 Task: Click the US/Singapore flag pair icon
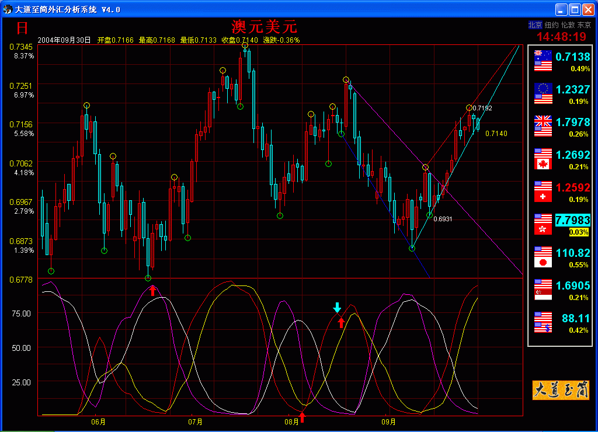pos(543,290)
